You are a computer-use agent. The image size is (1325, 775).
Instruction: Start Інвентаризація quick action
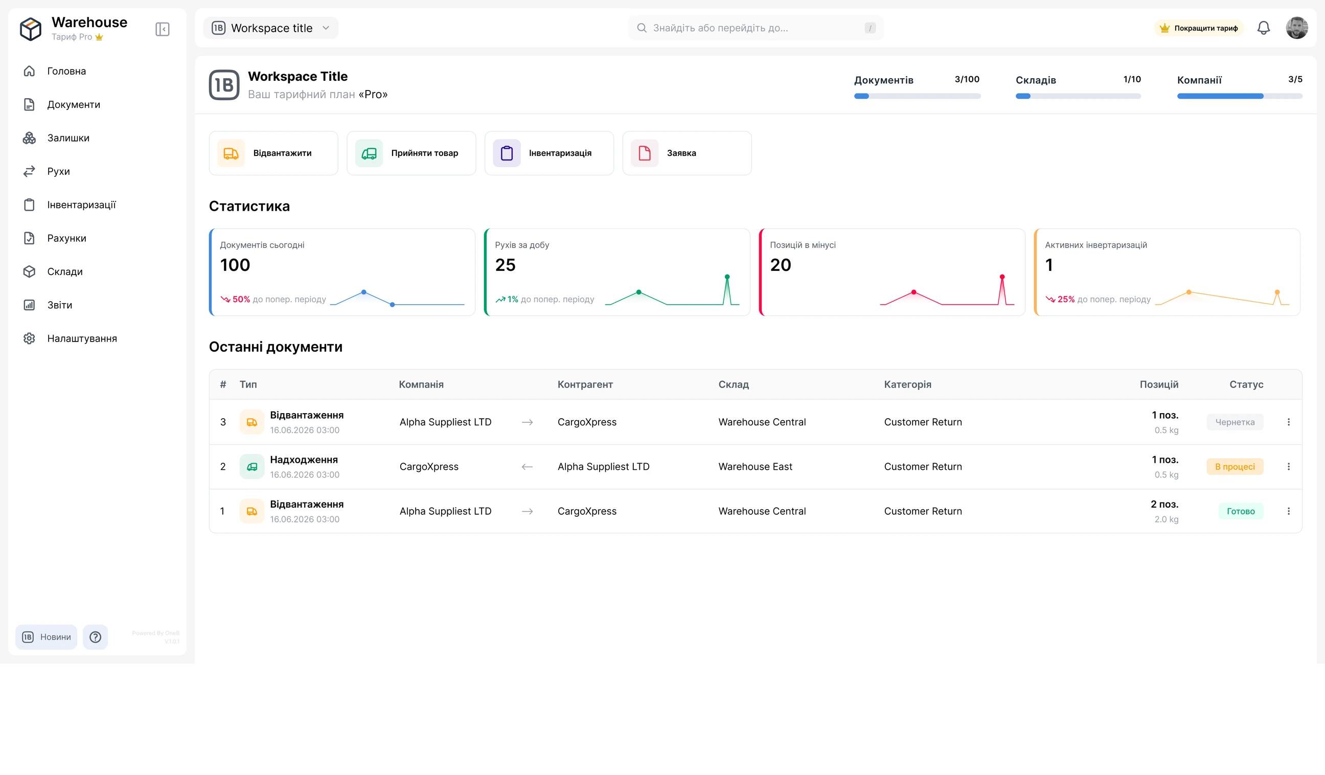pyautogui.click(x=549, y=153)
